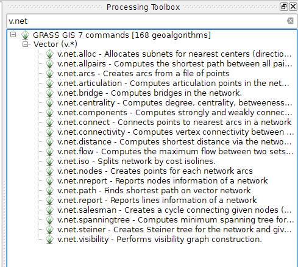
Task: Select v.net.distance algorithm entry
Action: (175, 142)
